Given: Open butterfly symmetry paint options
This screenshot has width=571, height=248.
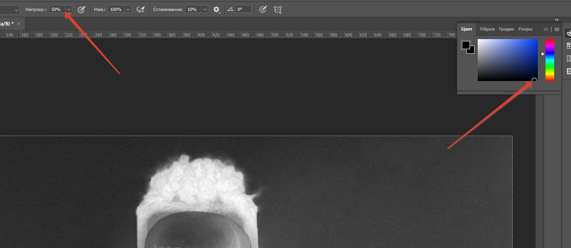Looking at the screenshot, I should pyautogui.click(x=278, y=9).
